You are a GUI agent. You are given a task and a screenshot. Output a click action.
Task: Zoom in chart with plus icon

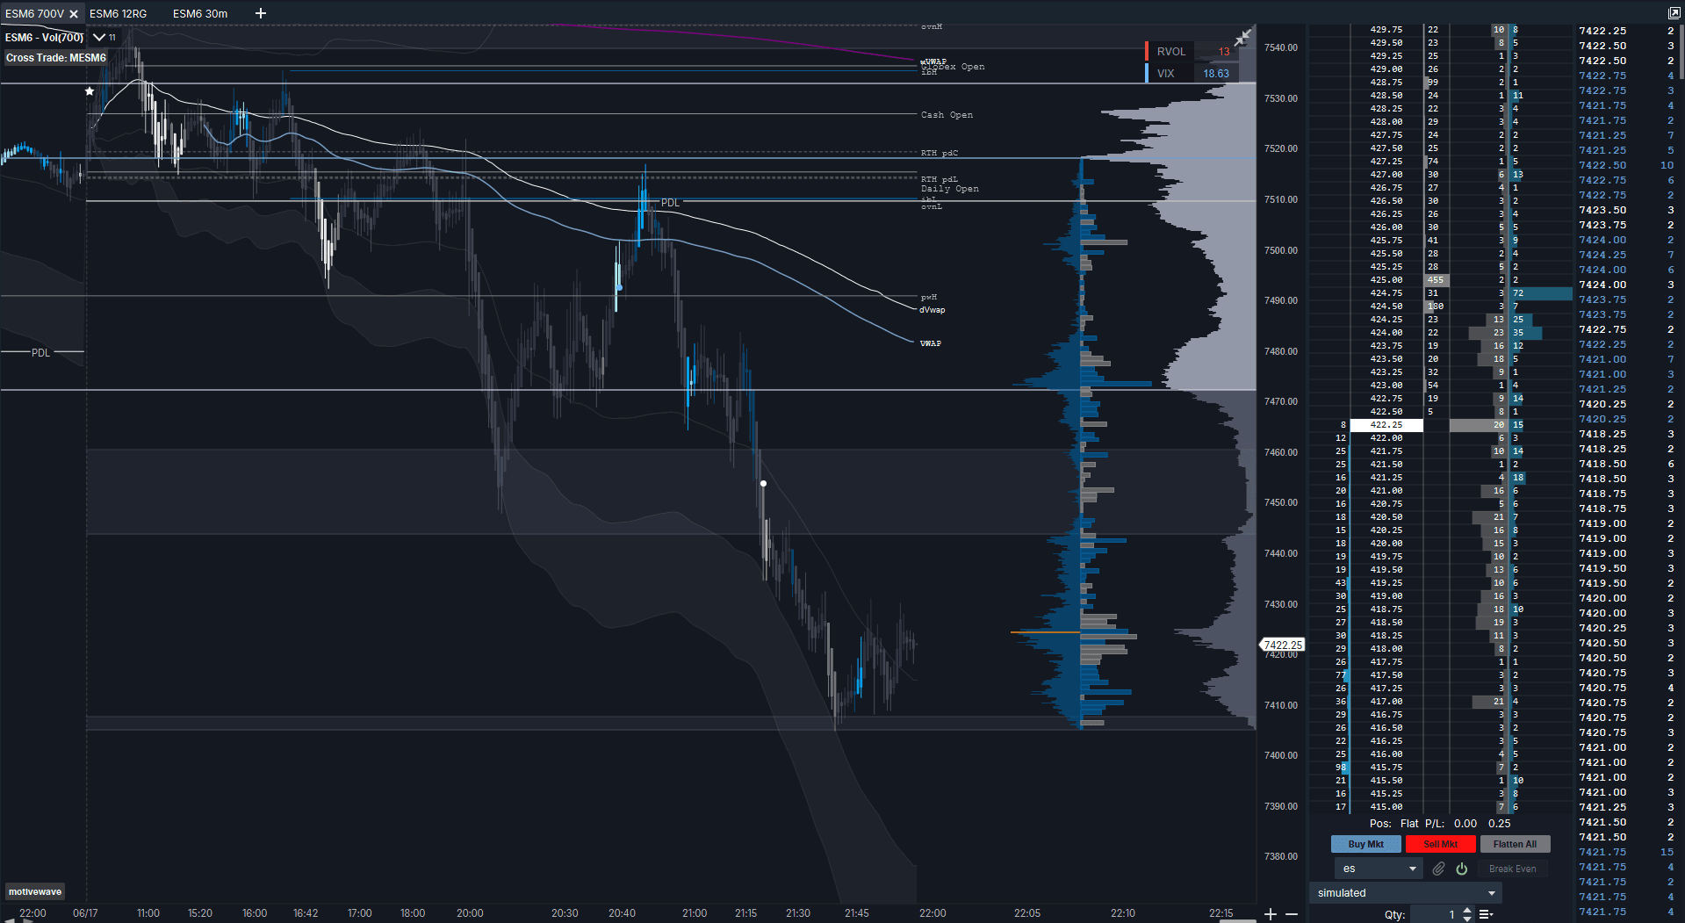pos(1270,914)
